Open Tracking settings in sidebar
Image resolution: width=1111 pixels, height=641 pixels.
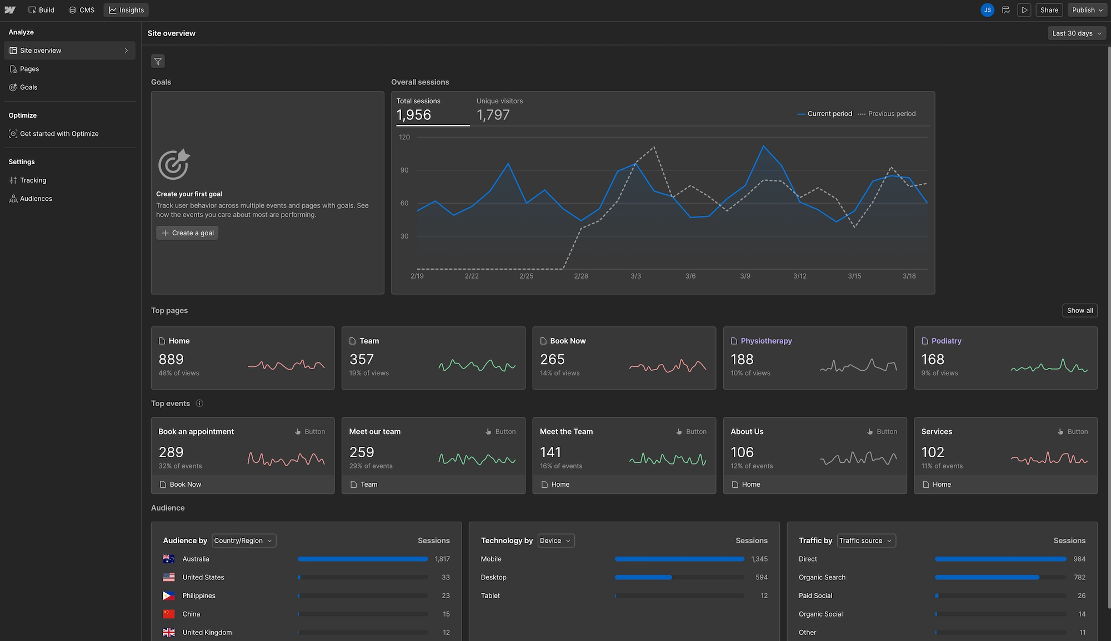[x=33, y=180]
